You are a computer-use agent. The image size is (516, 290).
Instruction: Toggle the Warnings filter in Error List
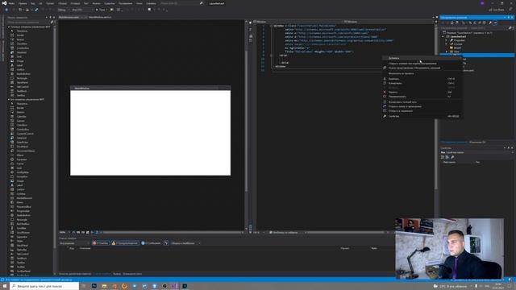coord(125,243)
